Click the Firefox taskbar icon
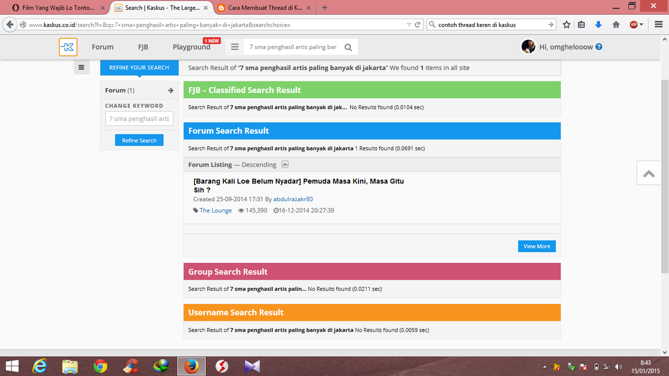669x376 pixels. click(191, 367)
